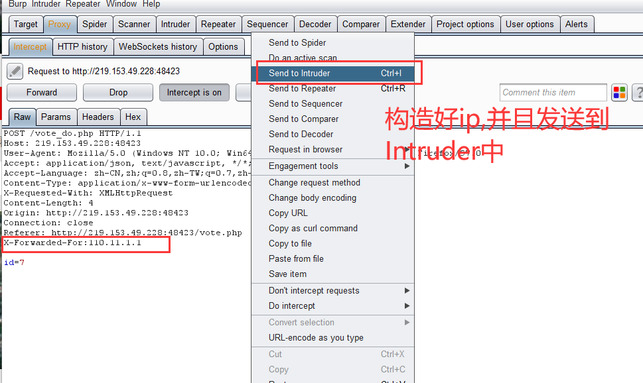Open the Repeater tab
643x383 pixels.
pyautogui.click(x=218, y=24)
